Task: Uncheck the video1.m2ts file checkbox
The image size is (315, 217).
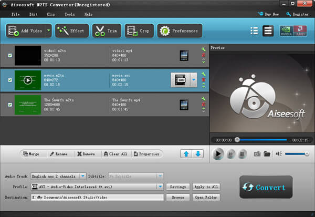Action: tap(10, 55)
